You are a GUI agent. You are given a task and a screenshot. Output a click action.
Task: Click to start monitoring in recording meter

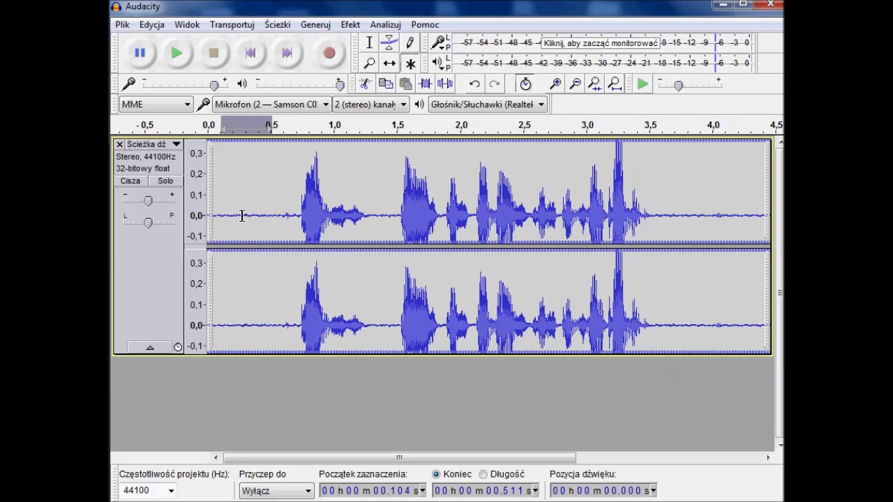coord(601,43)
